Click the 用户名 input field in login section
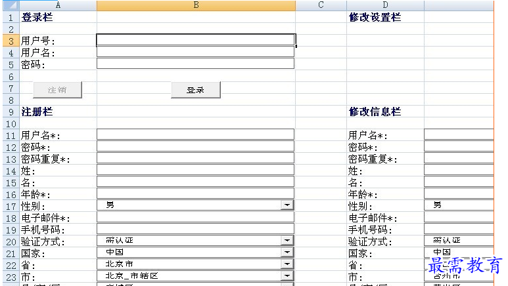508x286 pixels. tap(195, 52)
